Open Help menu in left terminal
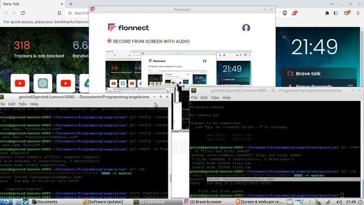The width and height of the screenshot is (364, 205). pos(34,104)
